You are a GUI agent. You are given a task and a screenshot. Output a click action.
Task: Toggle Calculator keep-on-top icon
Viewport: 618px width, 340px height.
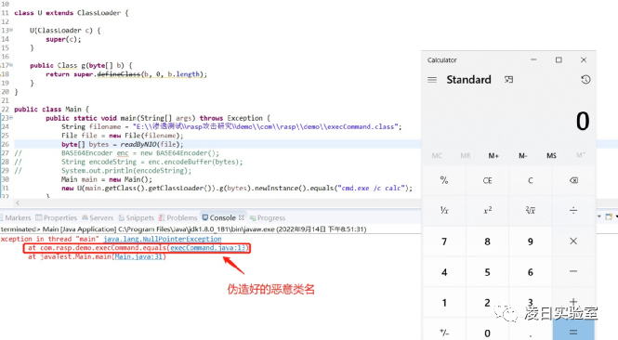pyautogui.click(x=509, y=80)
